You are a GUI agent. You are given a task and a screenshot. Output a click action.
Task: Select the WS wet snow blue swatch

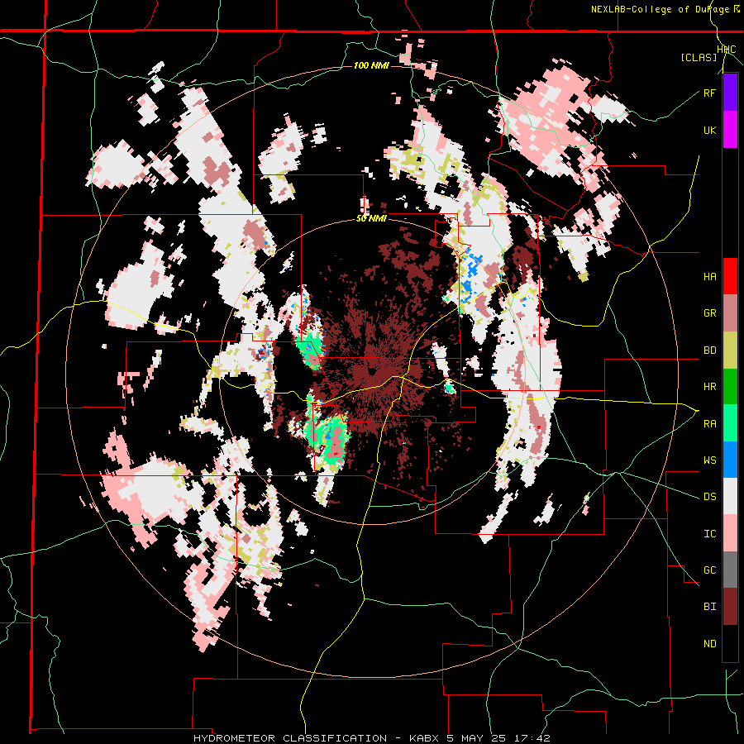pyautogui.click(x=730, y=460)
